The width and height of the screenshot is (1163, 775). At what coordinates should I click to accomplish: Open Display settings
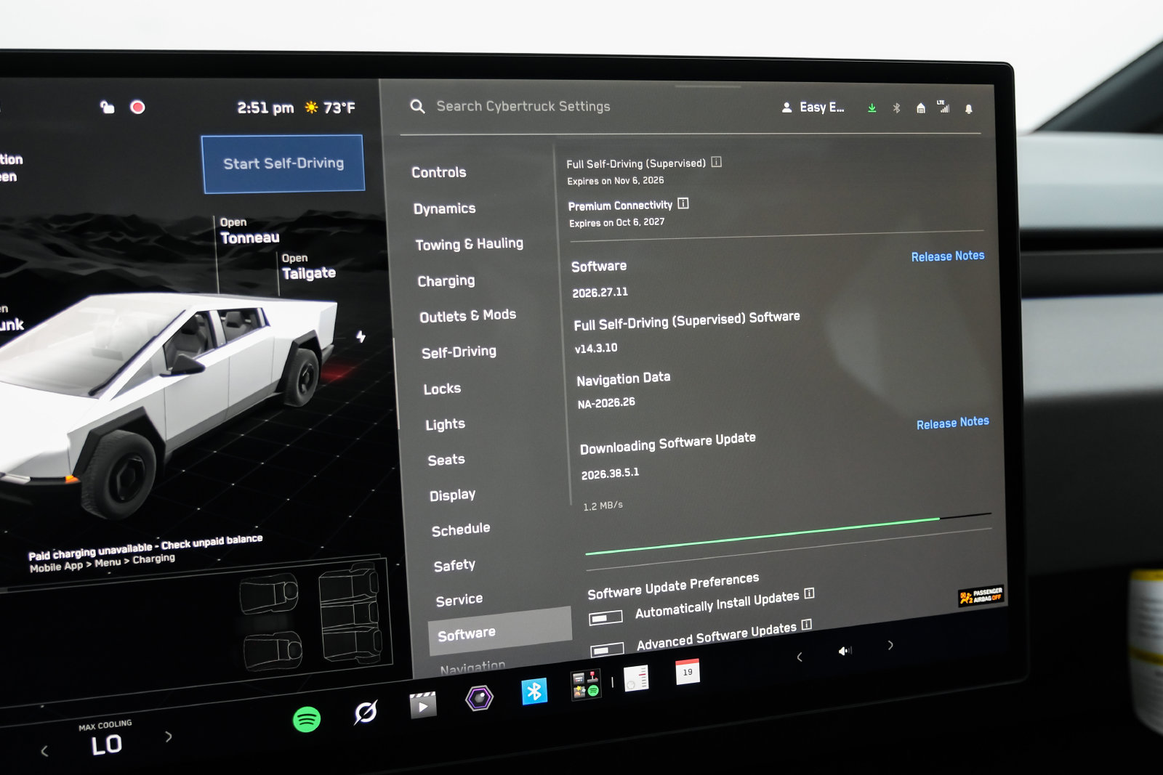[x=452, y=495]
